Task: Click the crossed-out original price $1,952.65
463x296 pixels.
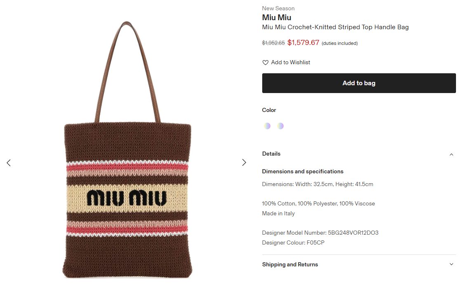Action: 273,43
